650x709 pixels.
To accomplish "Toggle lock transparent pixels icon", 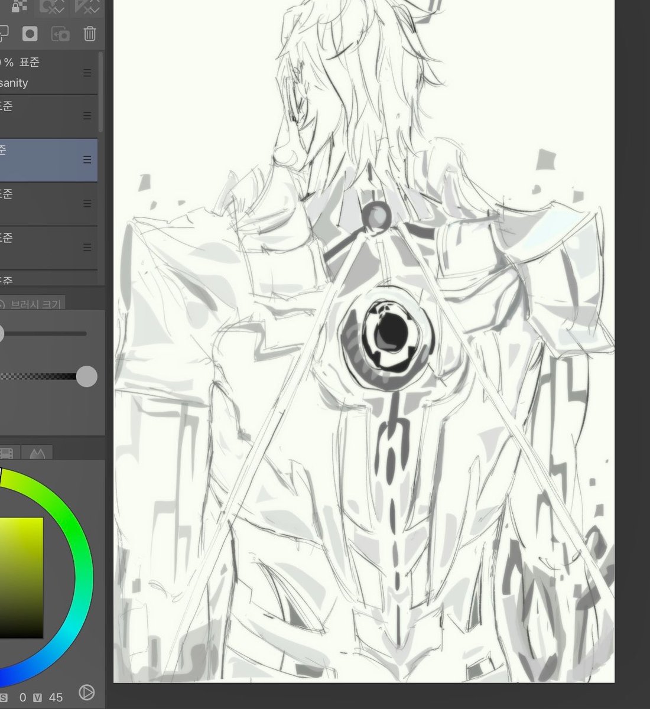I will coord(19,6).
